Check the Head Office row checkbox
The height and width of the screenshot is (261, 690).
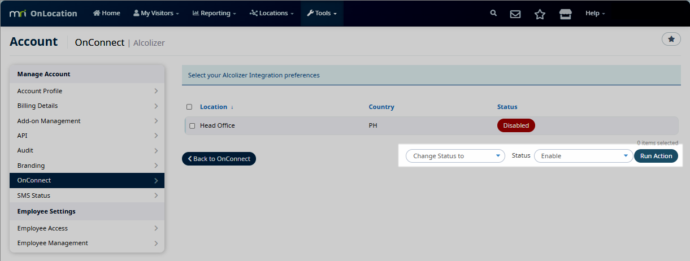192,125
